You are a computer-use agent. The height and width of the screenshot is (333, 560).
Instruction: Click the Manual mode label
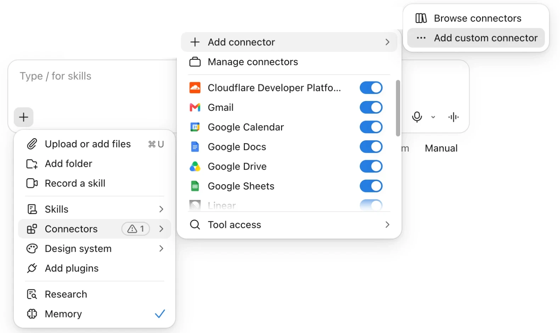(x=441, y=148)
